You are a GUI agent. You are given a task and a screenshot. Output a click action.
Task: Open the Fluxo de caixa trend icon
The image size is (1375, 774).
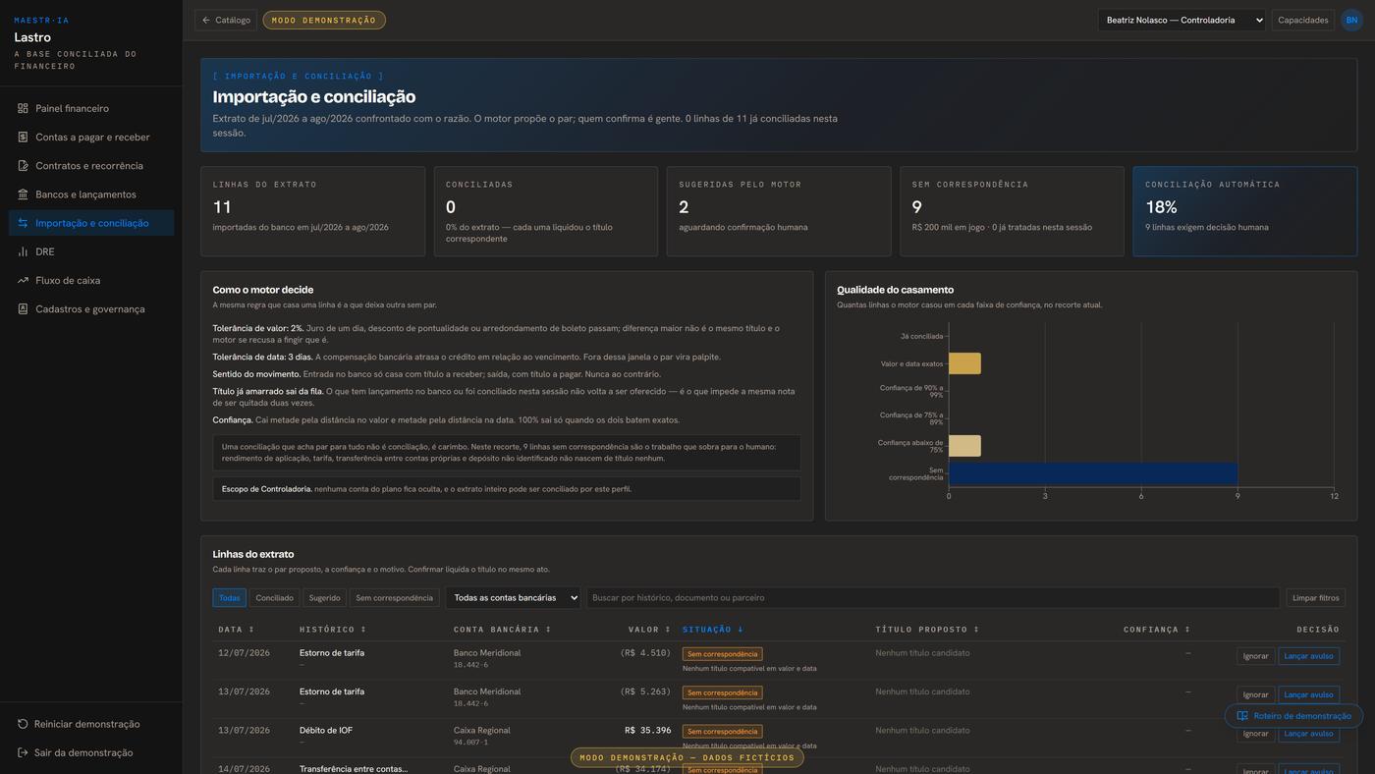pyautogui.click(x=23, y=280)
